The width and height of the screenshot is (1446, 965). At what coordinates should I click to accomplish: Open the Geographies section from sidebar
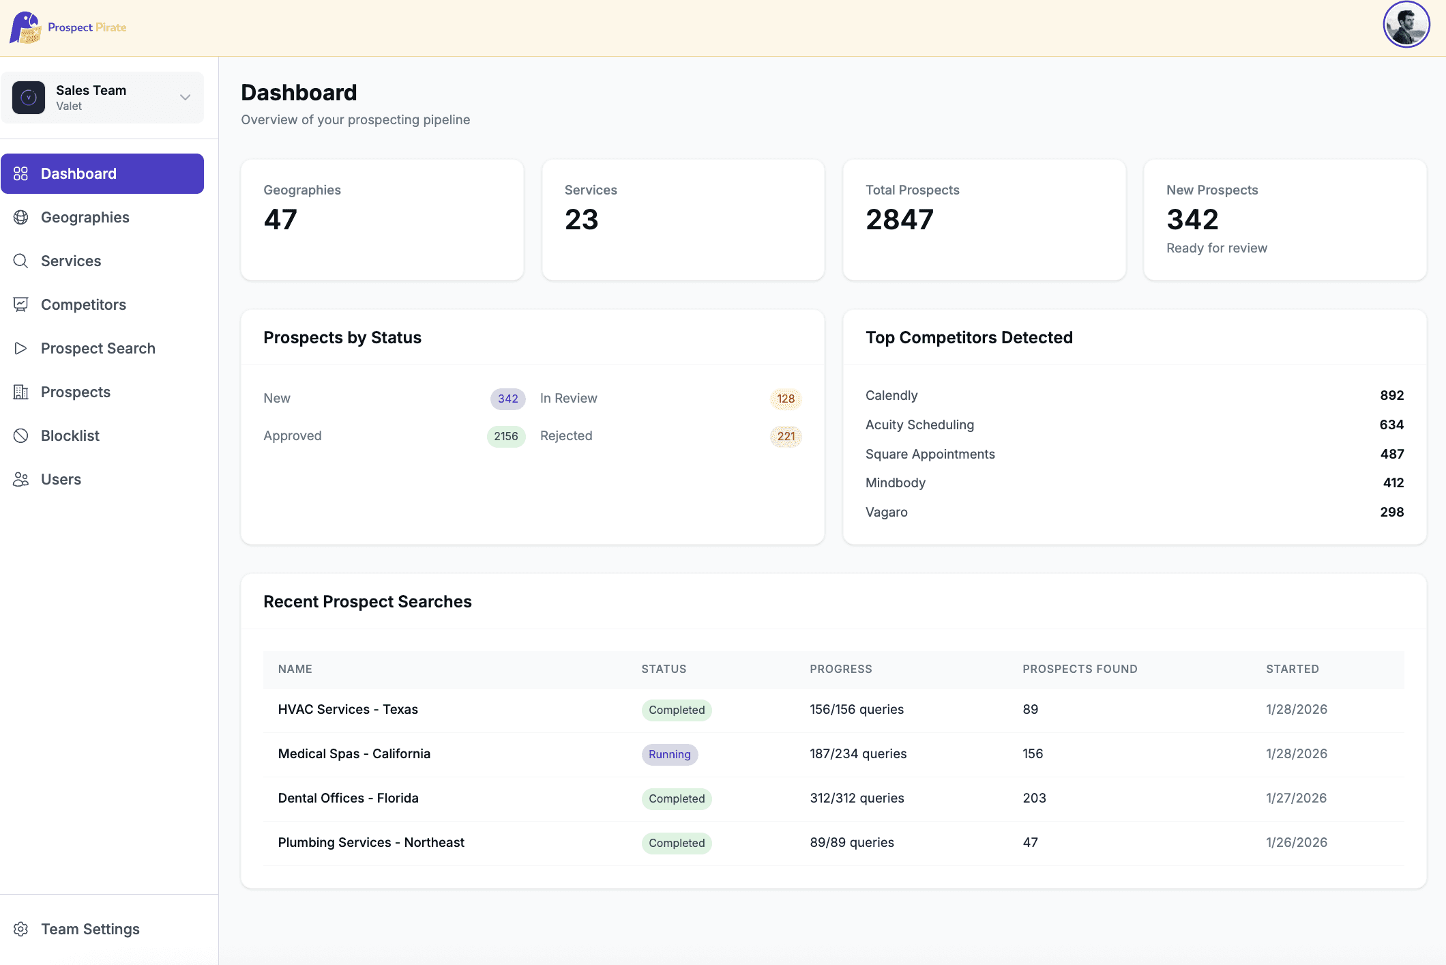pos(85,217)
